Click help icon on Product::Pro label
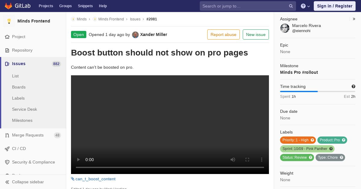361x189 pixels. coord(344,140)
